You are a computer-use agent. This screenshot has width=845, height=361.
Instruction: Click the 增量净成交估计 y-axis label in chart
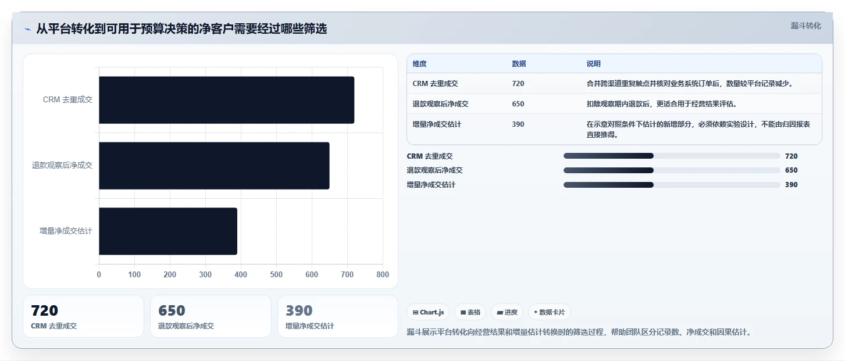pos(66,231)
